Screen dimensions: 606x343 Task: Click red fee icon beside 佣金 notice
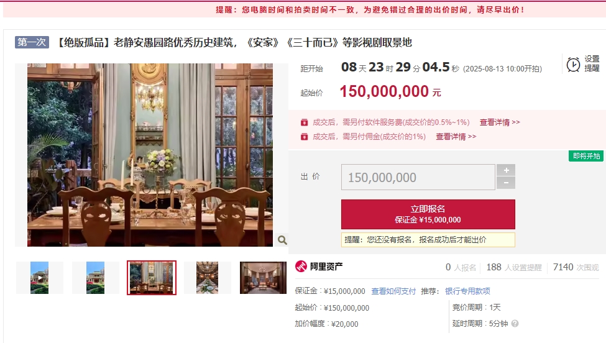pos(304,137)
